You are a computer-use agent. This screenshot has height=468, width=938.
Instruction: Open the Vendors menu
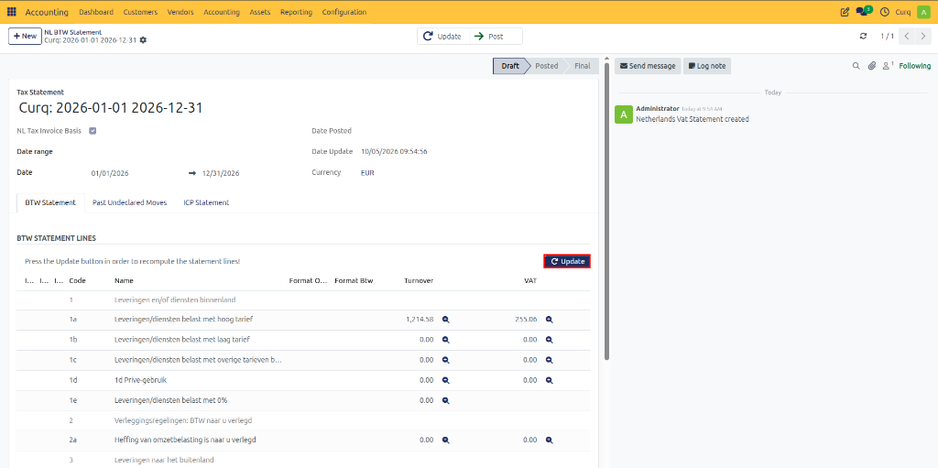coord(180,12)
